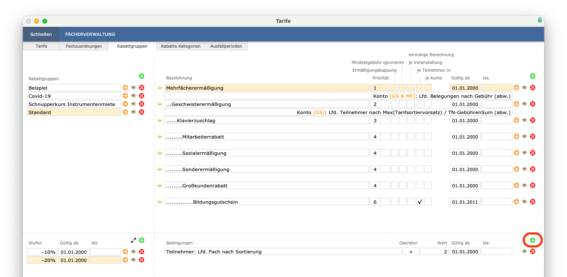Open the folder icon beside Mehrfächerermäßigung

click(159, 87)
